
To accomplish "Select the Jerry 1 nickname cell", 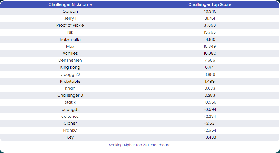I will 70,18.
